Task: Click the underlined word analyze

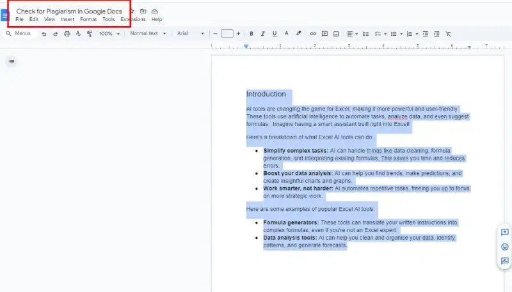Action: [x=397, y=116]
